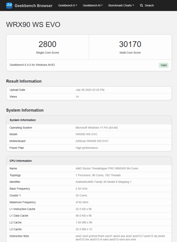Viewport: 177px width, 242px height.
Task: Click the magnifying glass search icon
Action: coord(141,5)
